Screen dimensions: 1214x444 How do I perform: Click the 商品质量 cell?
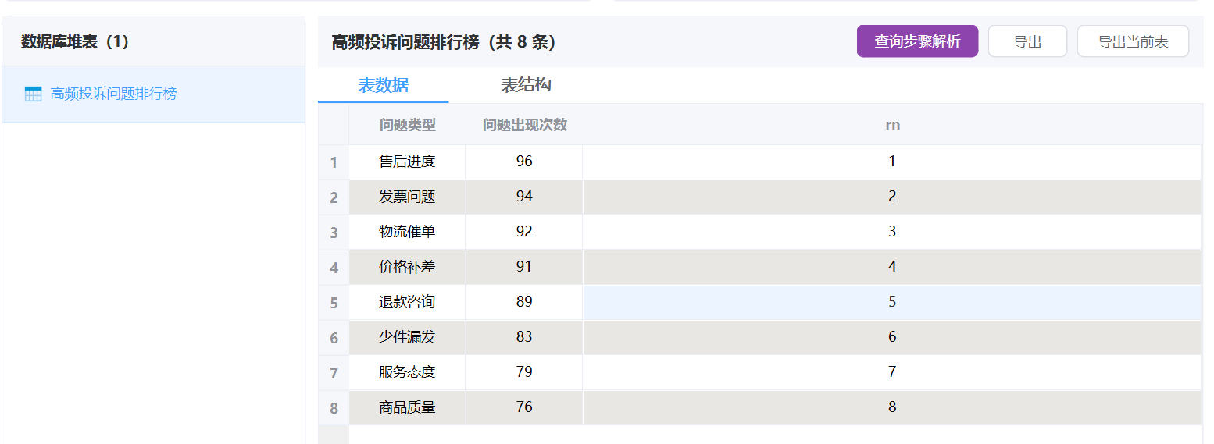407,407
